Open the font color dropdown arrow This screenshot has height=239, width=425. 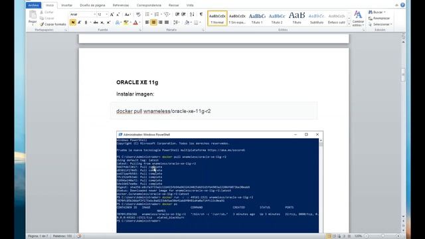140,23
